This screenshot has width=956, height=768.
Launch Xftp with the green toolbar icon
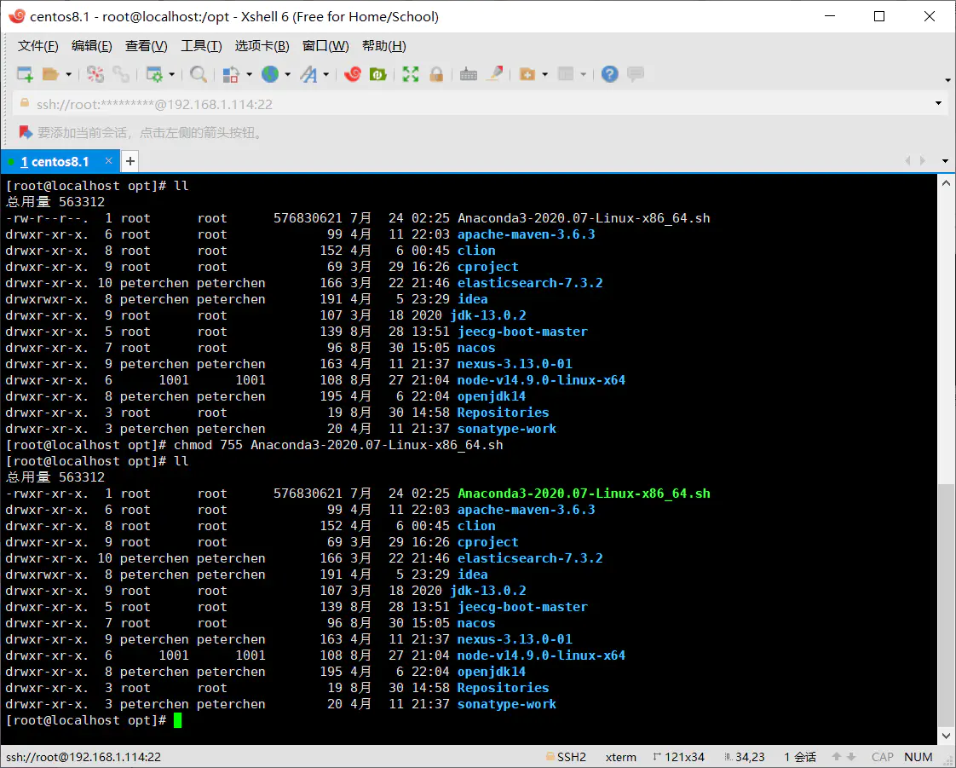(x=377, y=75)
